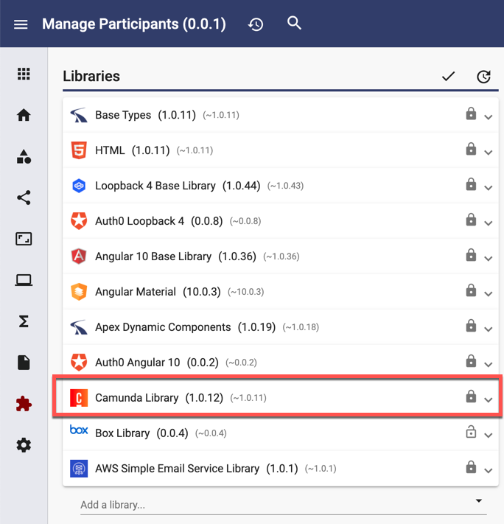Open the laptop icon in sidebar

coord(24,280)
